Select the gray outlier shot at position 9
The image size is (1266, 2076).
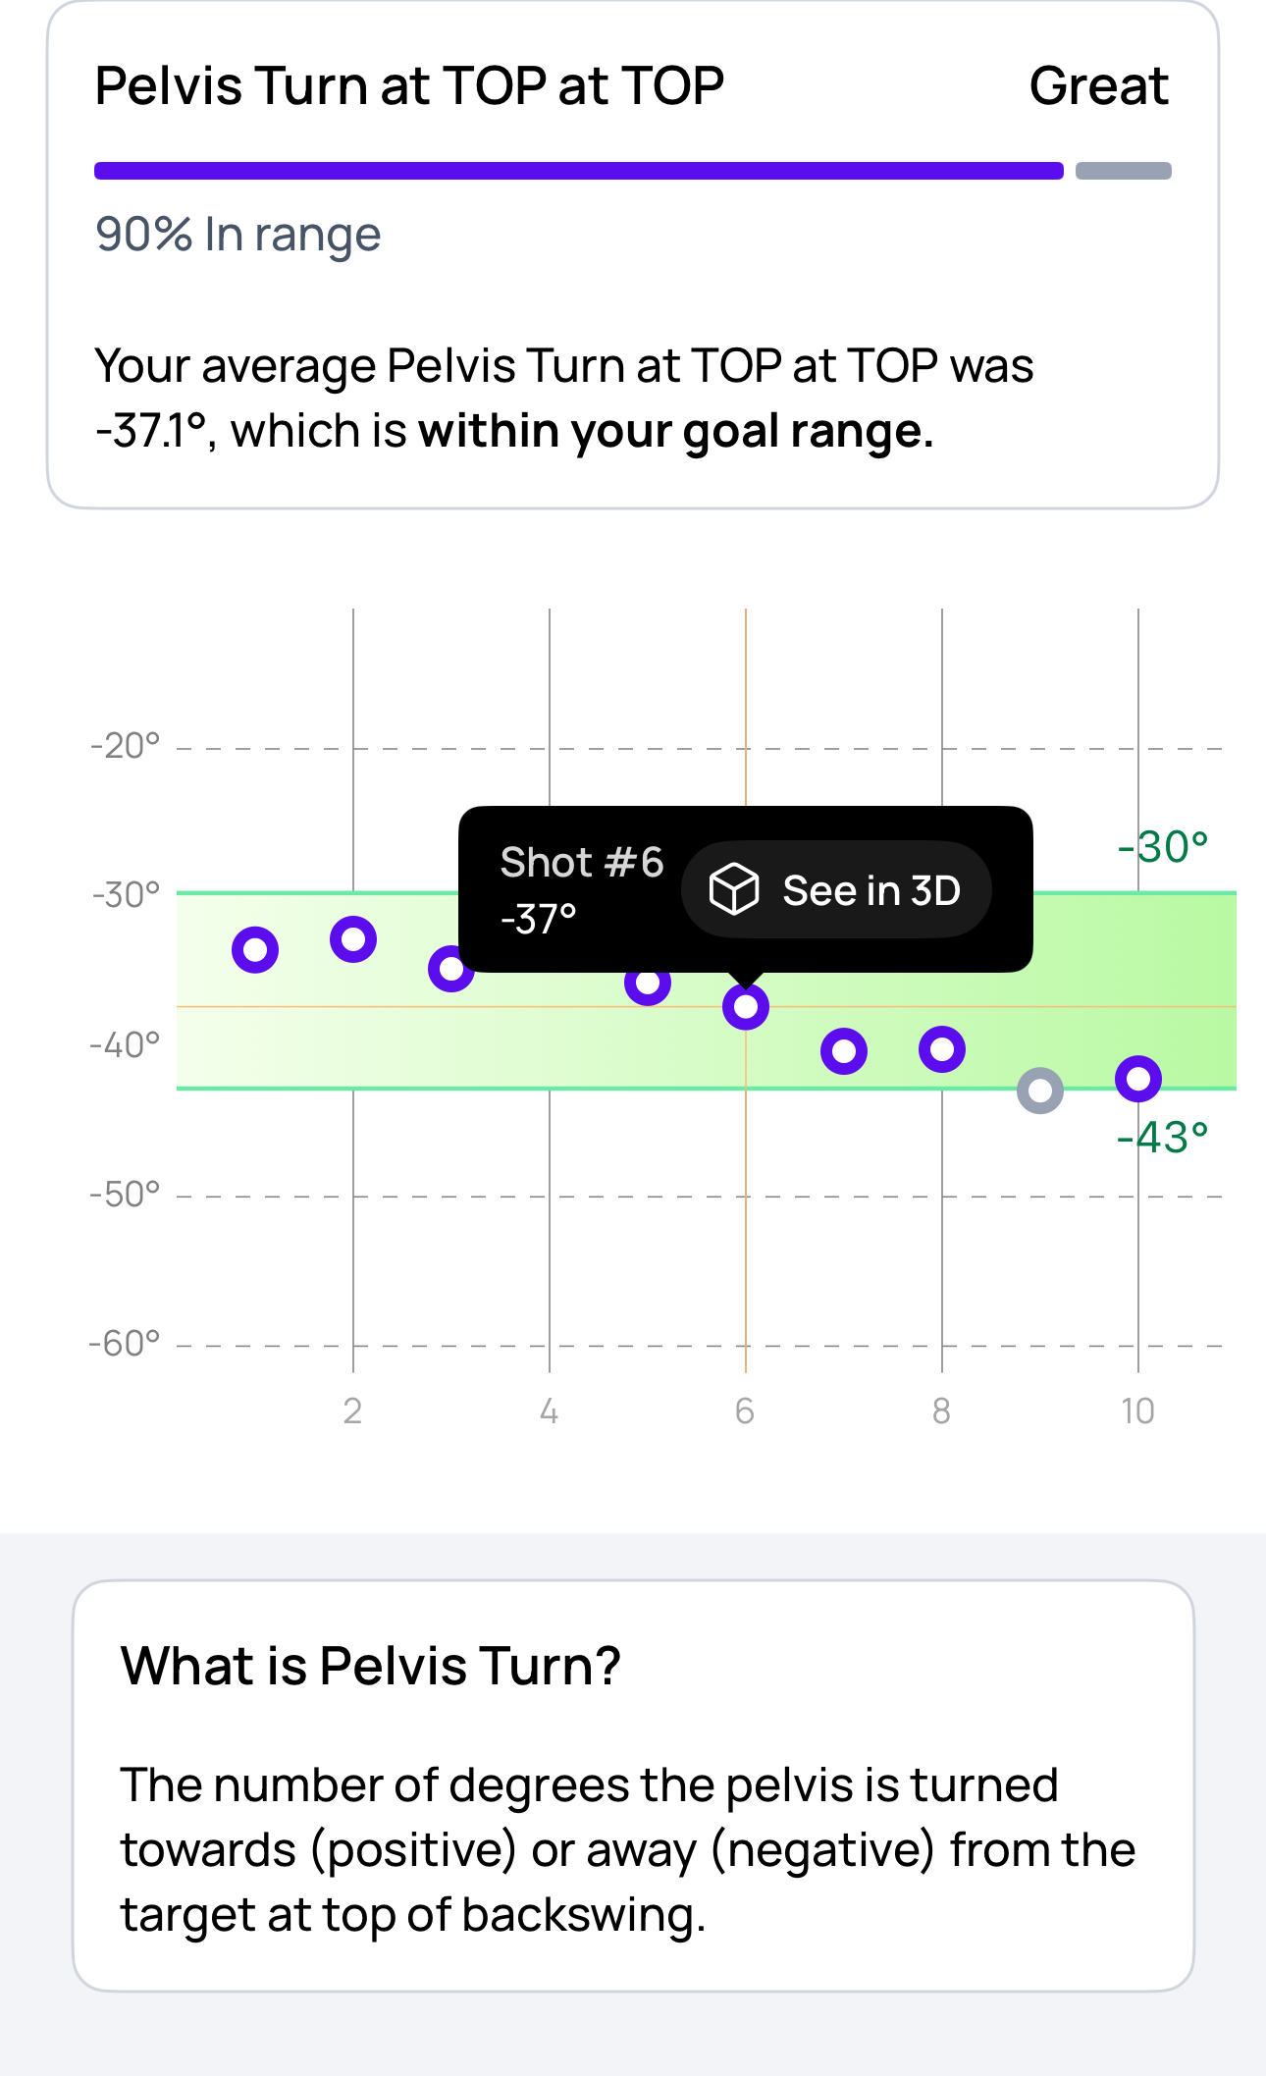coord(1040,1088)
